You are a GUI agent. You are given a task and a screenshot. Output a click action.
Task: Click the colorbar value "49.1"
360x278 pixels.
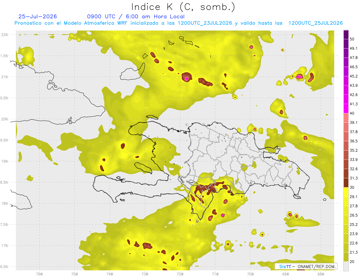tap(354, 48)
